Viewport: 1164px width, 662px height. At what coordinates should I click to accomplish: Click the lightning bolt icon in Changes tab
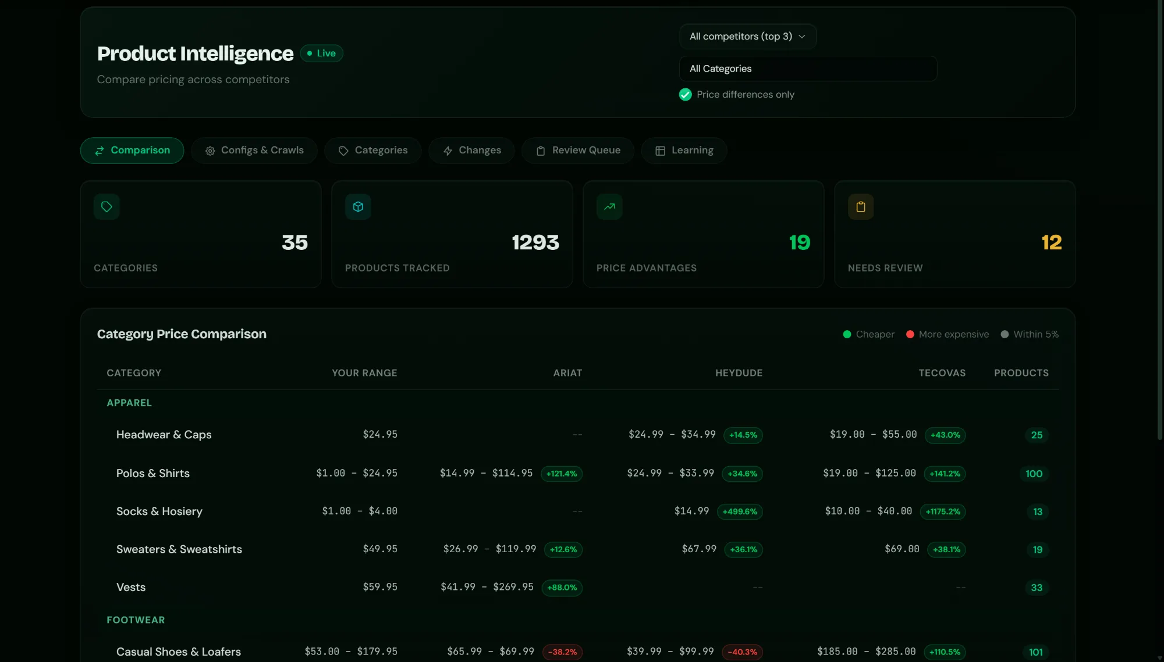448,151
